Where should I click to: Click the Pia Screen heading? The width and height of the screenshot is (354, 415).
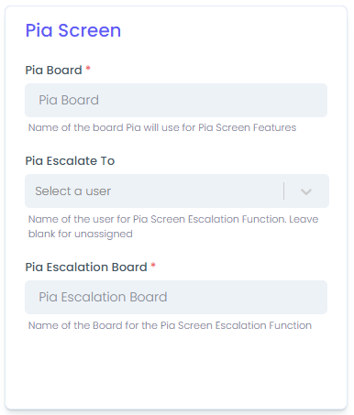pyautogui.click(x=73, y=30)
